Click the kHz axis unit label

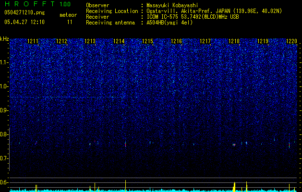(x=4, y=39)
